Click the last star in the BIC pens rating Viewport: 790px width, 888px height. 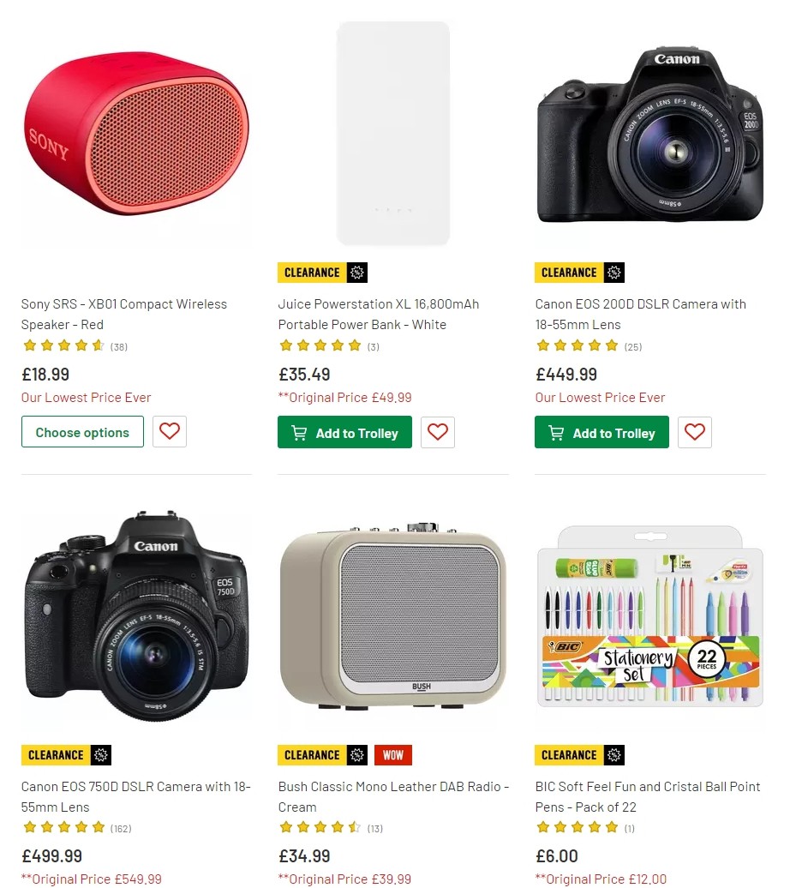coord(612,828)
